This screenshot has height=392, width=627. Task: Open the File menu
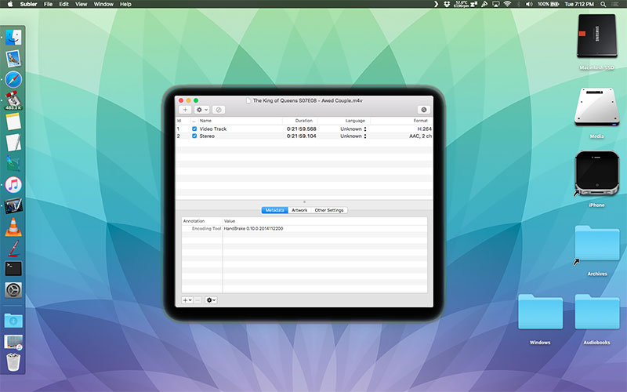48,4
